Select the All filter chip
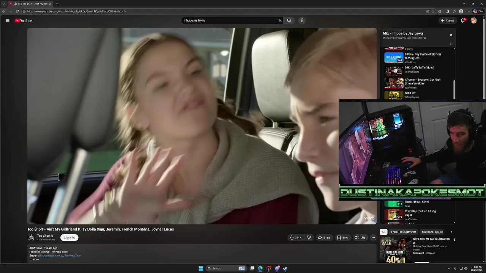Screen dimensions: 486x273 [x=383, y=232]
